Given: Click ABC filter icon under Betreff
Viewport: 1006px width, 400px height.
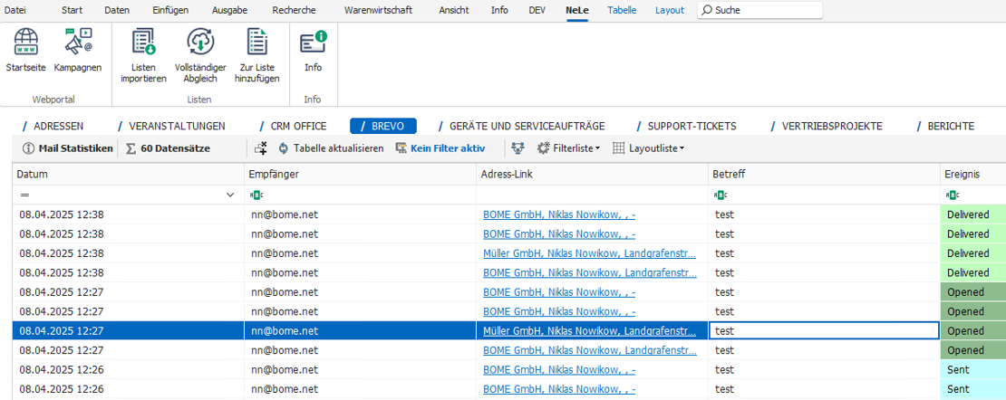Looking at the screenshot, I should pyautogui.click(x=721, y=195).
